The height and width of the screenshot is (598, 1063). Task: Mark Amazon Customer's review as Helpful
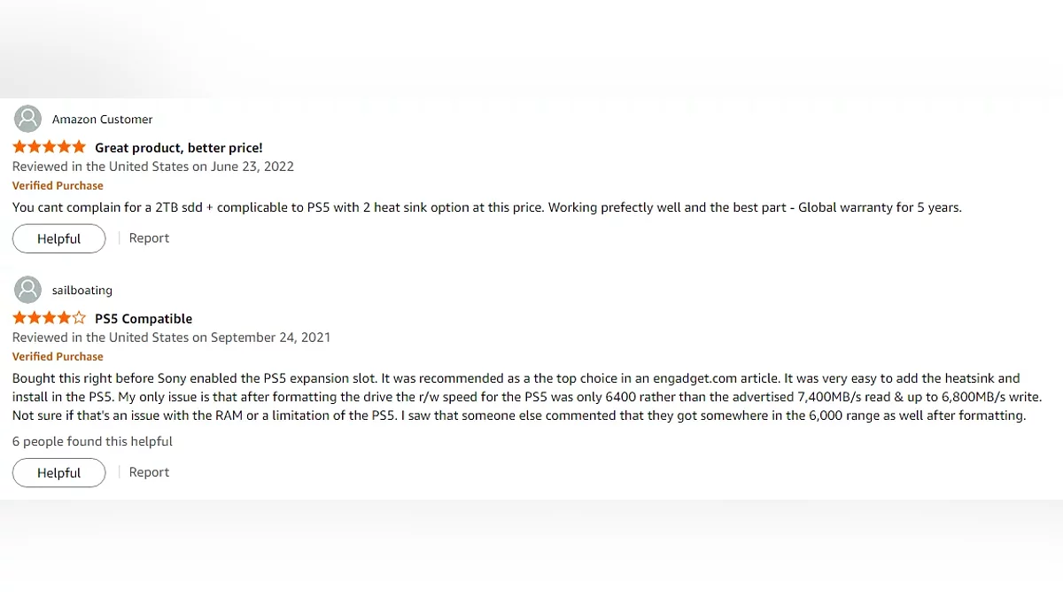(58, 238)
